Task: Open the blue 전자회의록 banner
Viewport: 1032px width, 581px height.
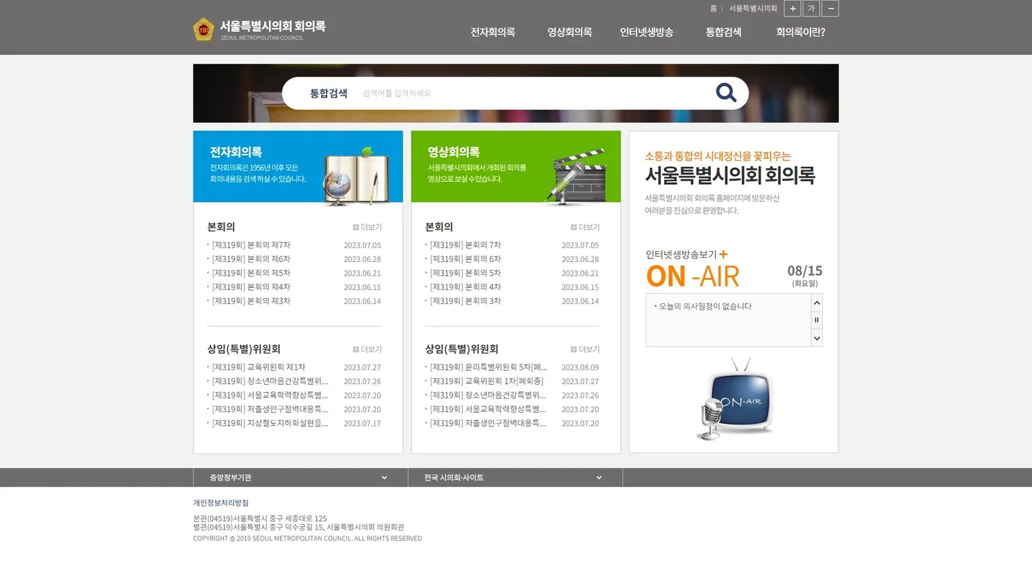Action: coord(298,167)
